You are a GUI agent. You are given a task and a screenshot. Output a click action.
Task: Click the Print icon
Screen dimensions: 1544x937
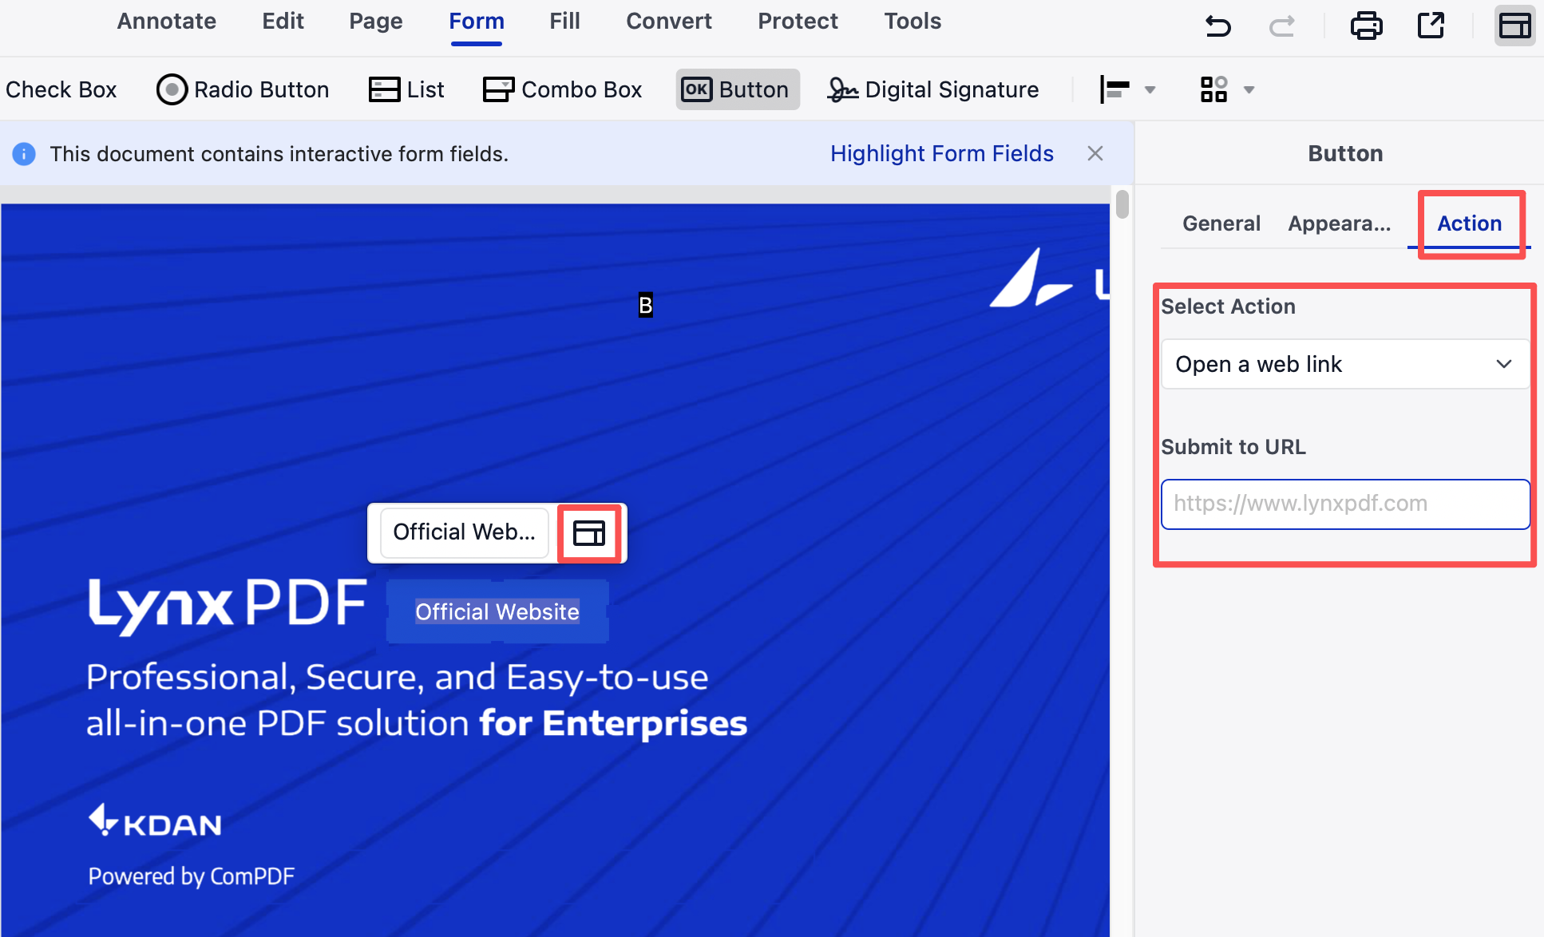1366,26
